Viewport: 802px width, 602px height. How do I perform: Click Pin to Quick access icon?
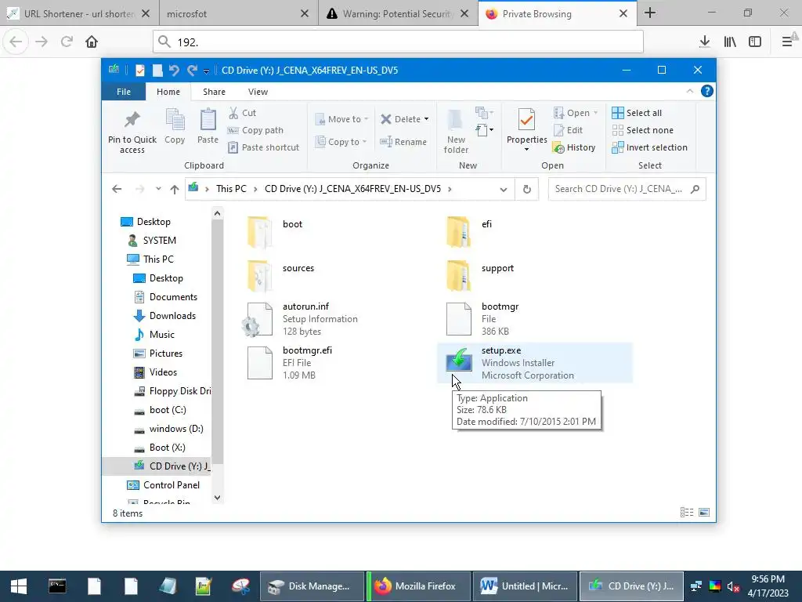(132, 120)
